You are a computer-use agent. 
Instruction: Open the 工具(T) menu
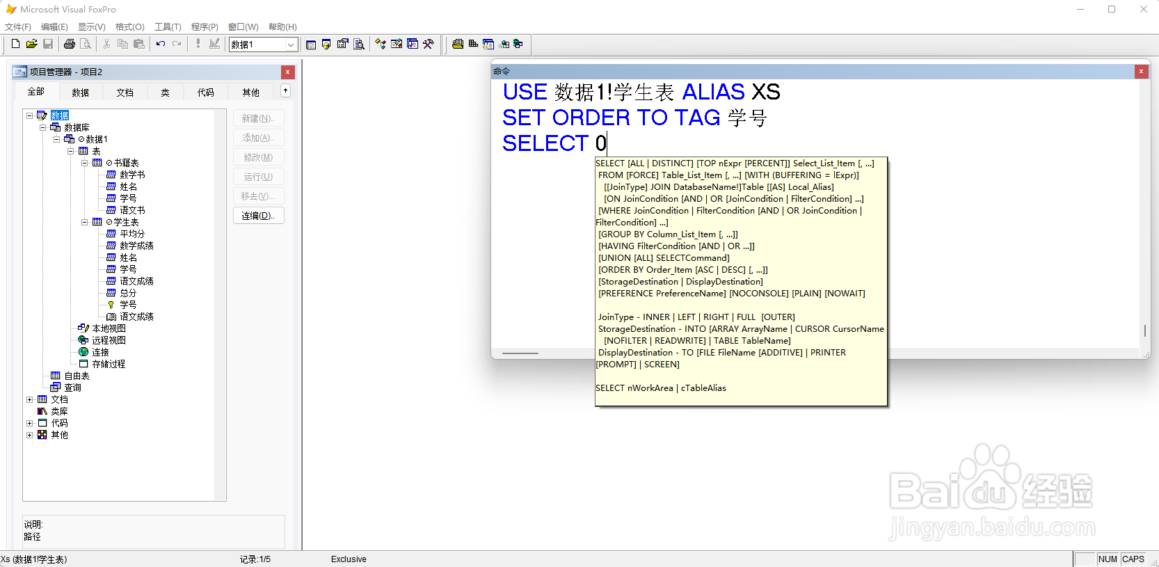tap(168, 27)
